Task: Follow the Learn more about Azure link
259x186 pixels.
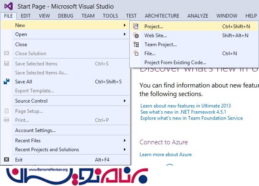Action: [165, 155]
